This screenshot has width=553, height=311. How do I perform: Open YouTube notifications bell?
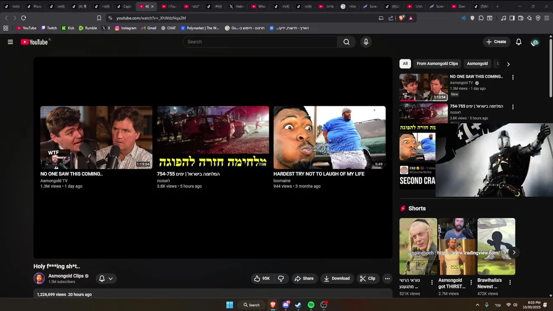coord(518,42)
